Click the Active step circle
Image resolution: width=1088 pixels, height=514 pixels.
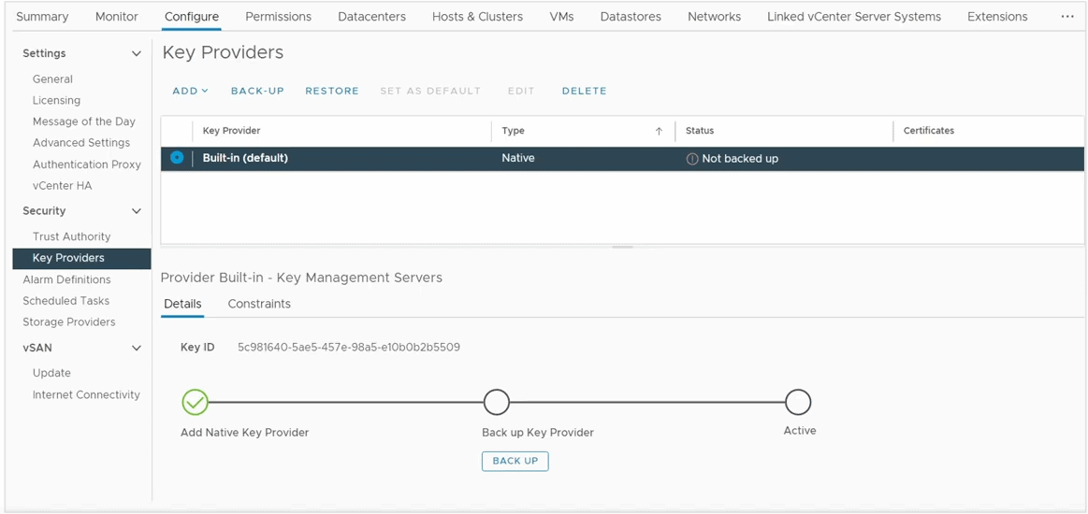point(799,402)
